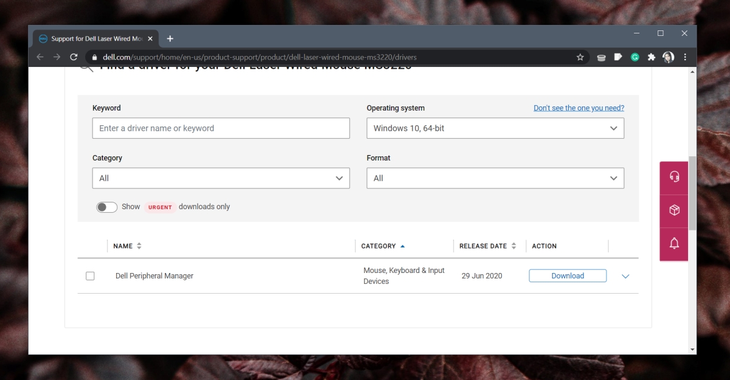Click the ACTION column header

tap(544, 246)
